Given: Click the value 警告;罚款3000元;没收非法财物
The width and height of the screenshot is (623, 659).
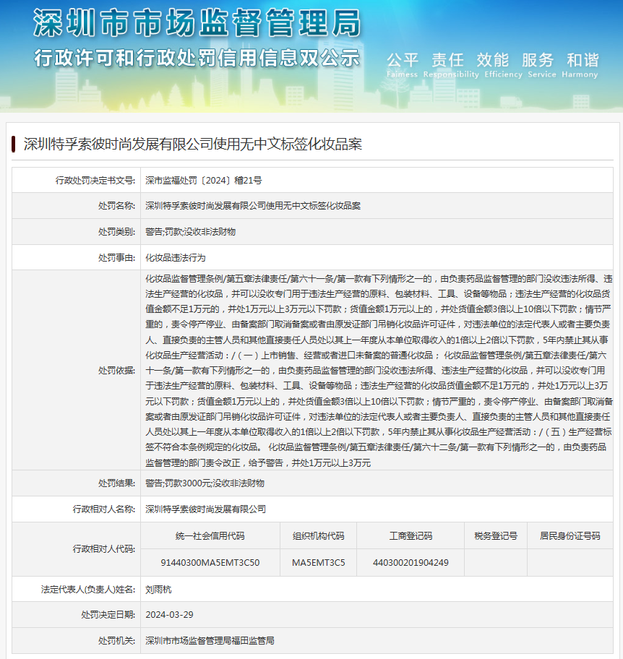Looking at the screenshot, I should 205,483.
